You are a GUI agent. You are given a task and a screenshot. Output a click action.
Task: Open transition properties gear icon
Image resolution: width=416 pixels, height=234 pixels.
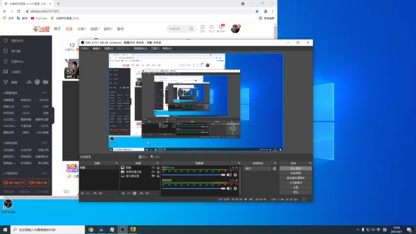pyautogui.click(x=275, y=168)
